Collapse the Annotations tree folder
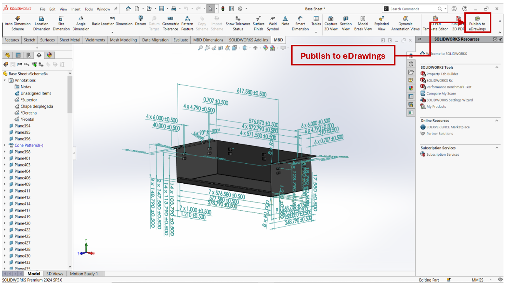The height and width of the screenshot is (285, 506). [5, 80]
